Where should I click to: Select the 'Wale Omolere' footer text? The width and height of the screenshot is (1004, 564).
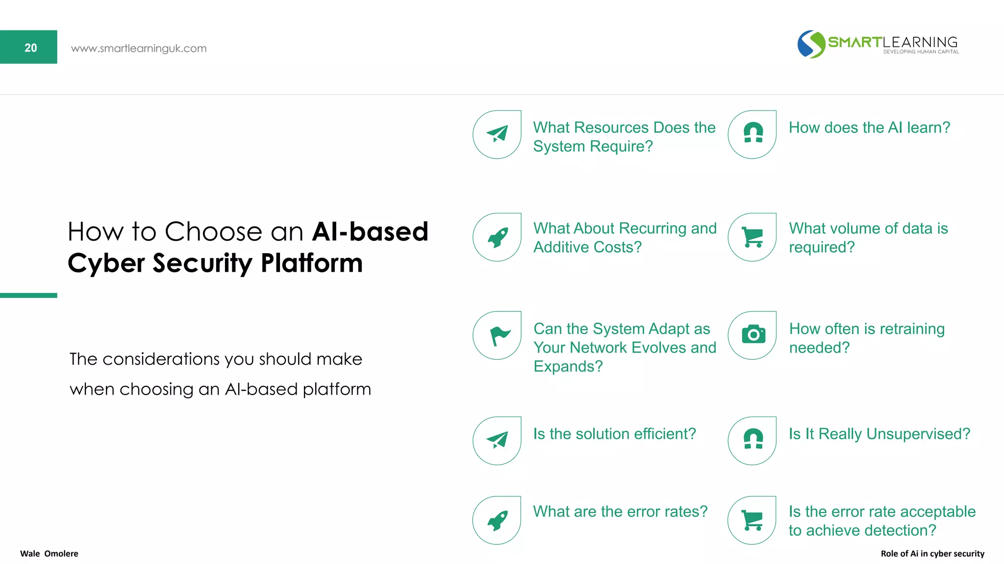coord(49,554)
